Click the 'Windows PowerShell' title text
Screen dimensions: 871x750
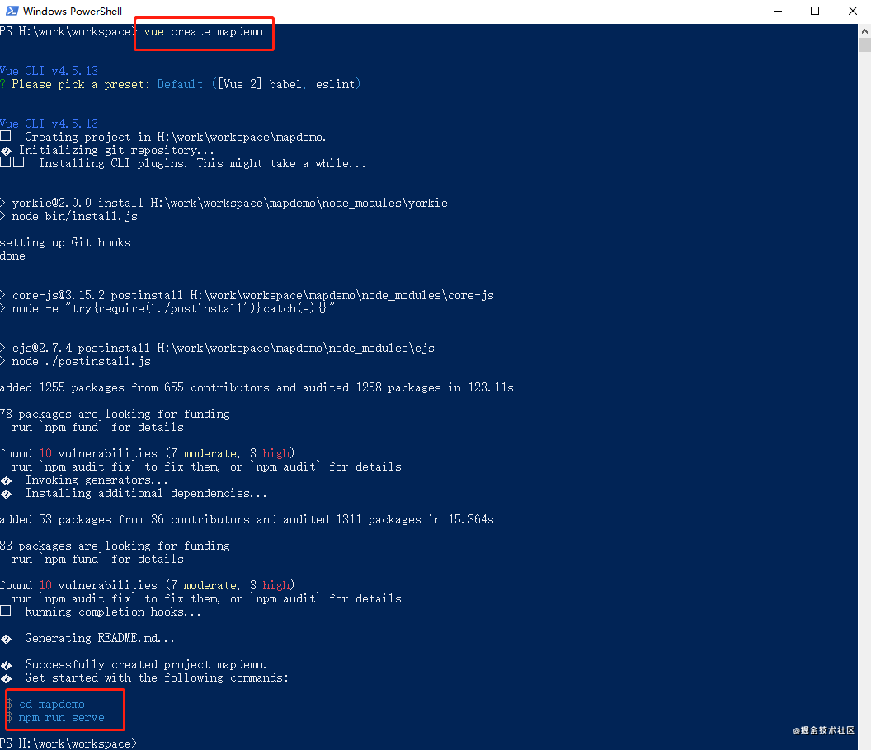coord(73,11)
